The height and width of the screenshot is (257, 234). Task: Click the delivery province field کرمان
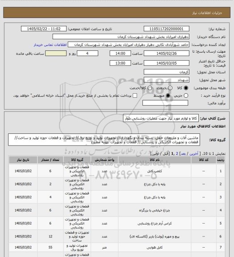[167, 72]
